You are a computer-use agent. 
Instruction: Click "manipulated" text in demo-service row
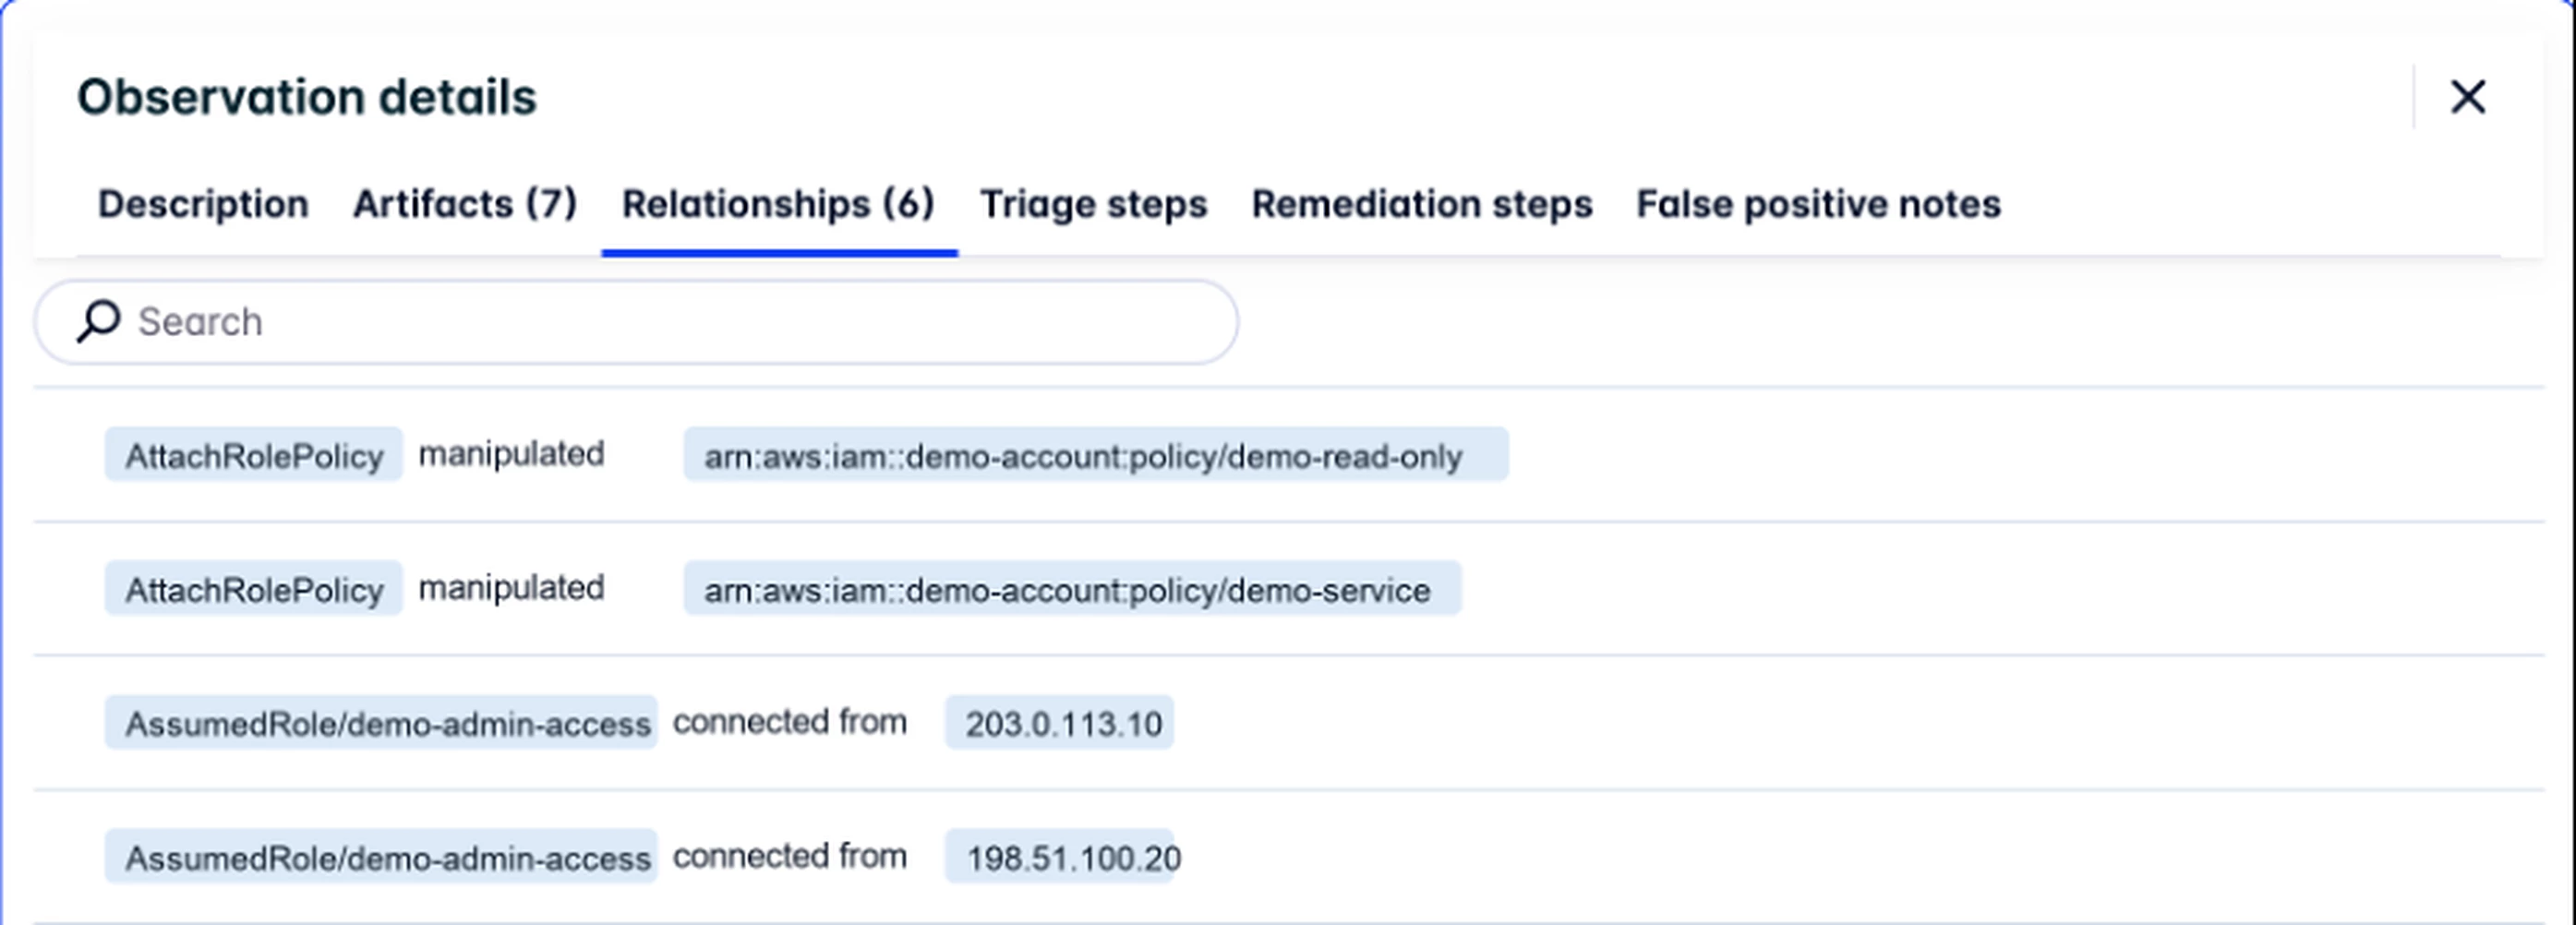(x=511, y=588)
